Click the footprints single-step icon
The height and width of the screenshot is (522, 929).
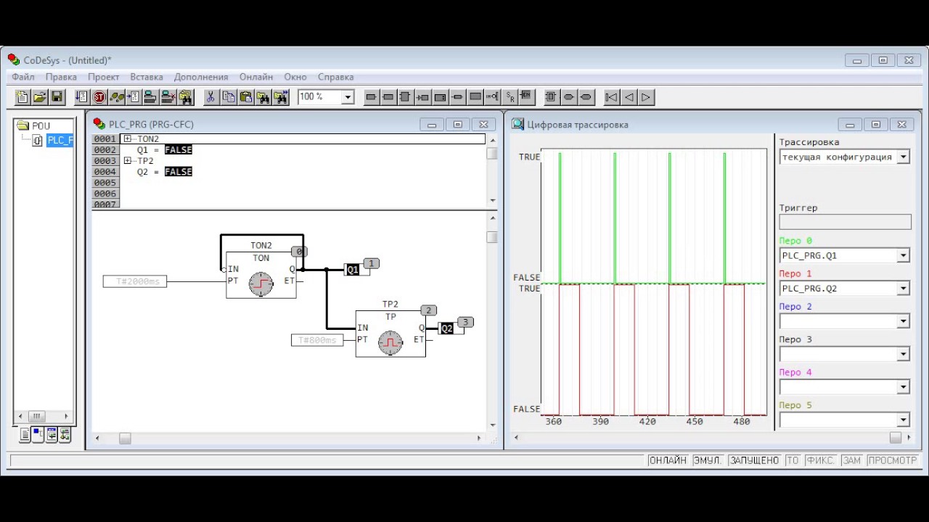[116, 96]
